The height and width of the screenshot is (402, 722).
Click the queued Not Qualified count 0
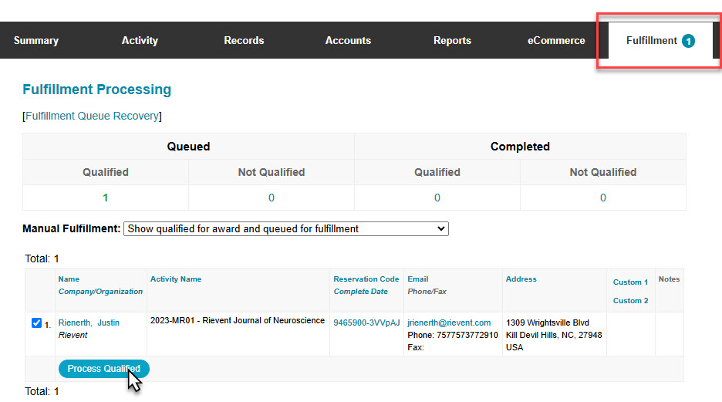272,198
